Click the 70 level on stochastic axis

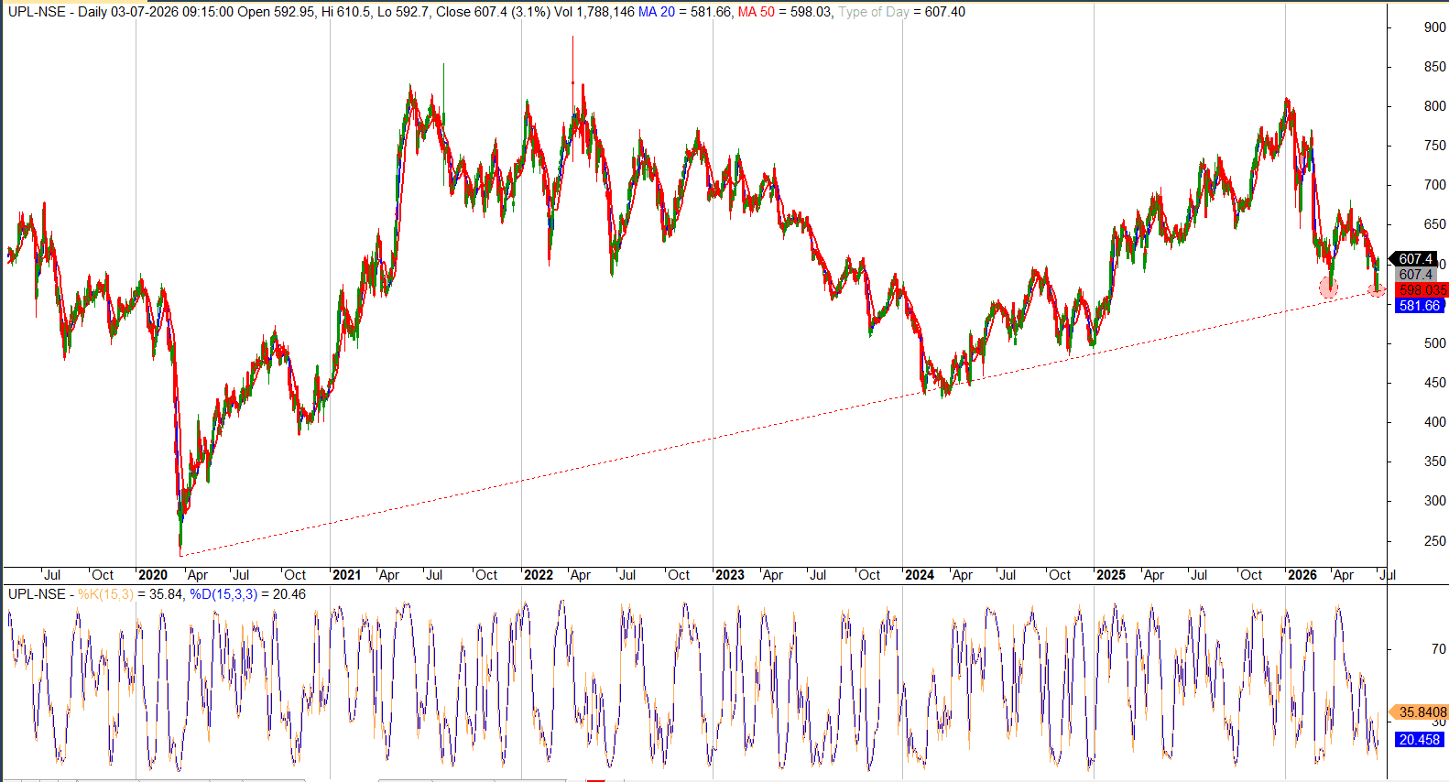(x=1439, y=649)
